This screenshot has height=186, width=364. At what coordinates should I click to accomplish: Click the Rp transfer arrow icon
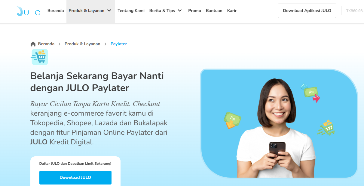point(310,93)
